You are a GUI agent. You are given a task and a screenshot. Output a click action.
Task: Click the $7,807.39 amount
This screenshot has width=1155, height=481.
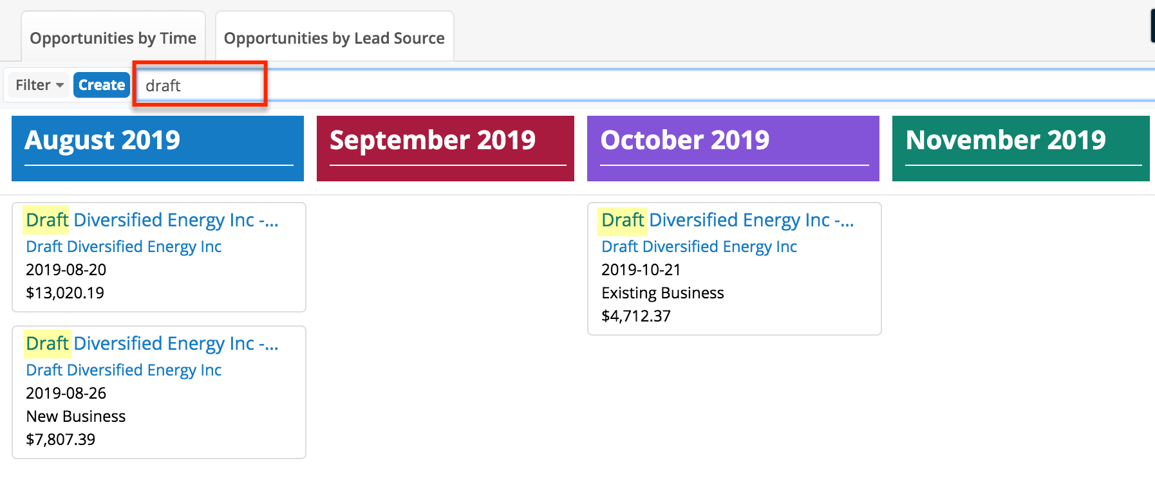click(x=61, y=440)
